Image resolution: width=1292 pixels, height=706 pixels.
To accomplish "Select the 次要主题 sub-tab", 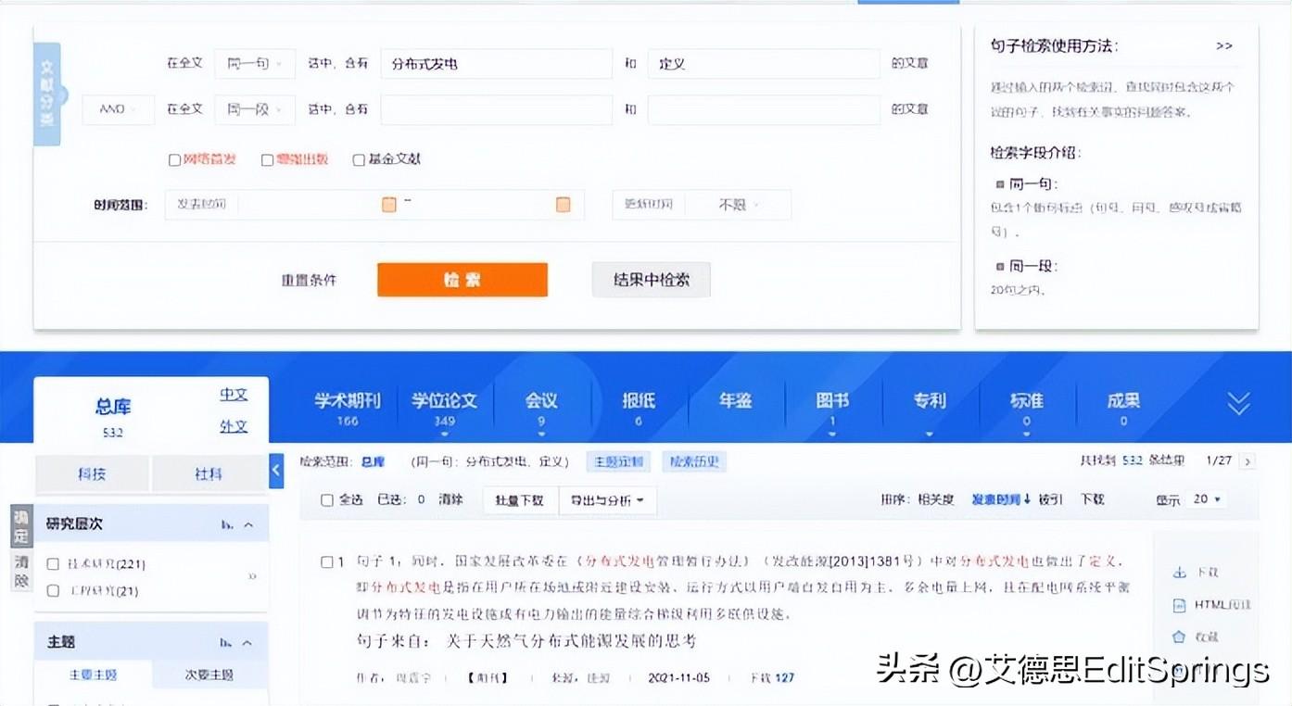I will [x=209, y=674].
